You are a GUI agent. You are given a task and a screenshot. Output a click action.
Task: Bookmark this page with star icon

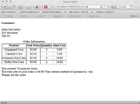[x=101, y=7]
